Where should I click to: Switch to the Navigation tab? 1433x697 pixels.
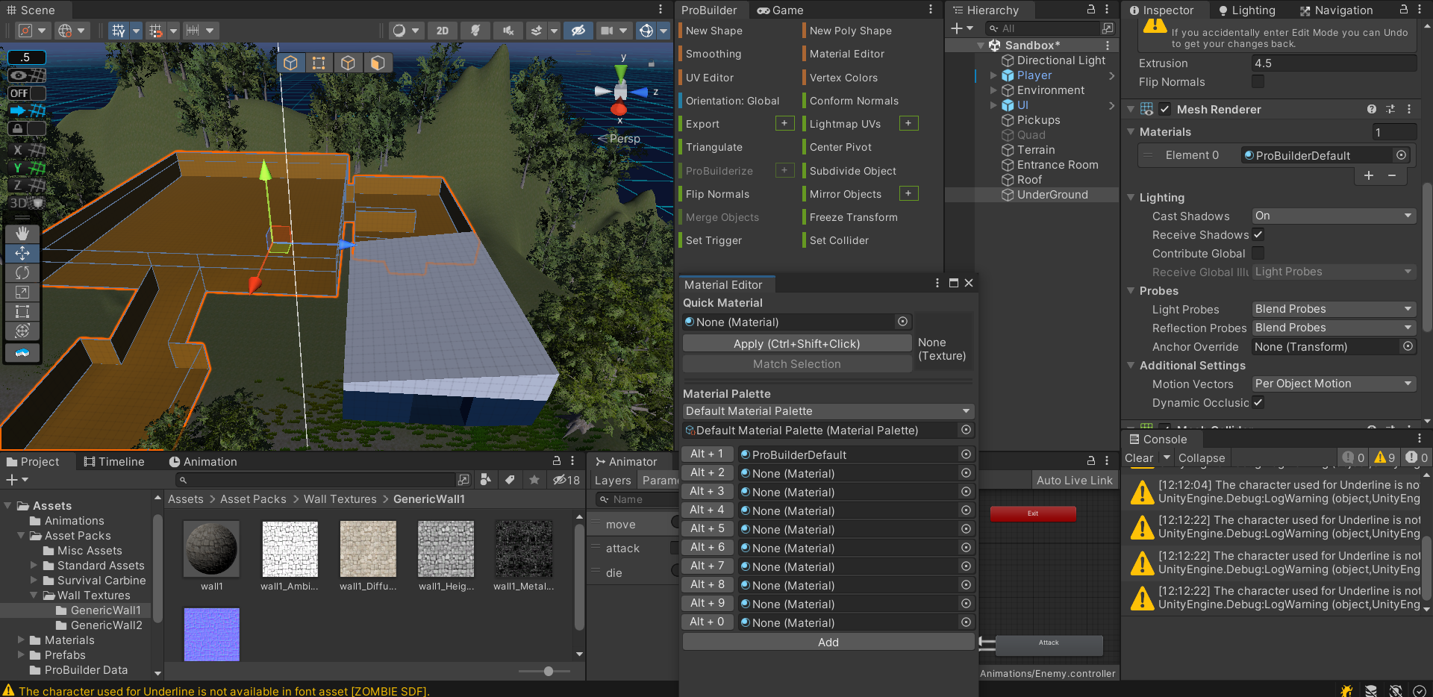point(1337,10)
